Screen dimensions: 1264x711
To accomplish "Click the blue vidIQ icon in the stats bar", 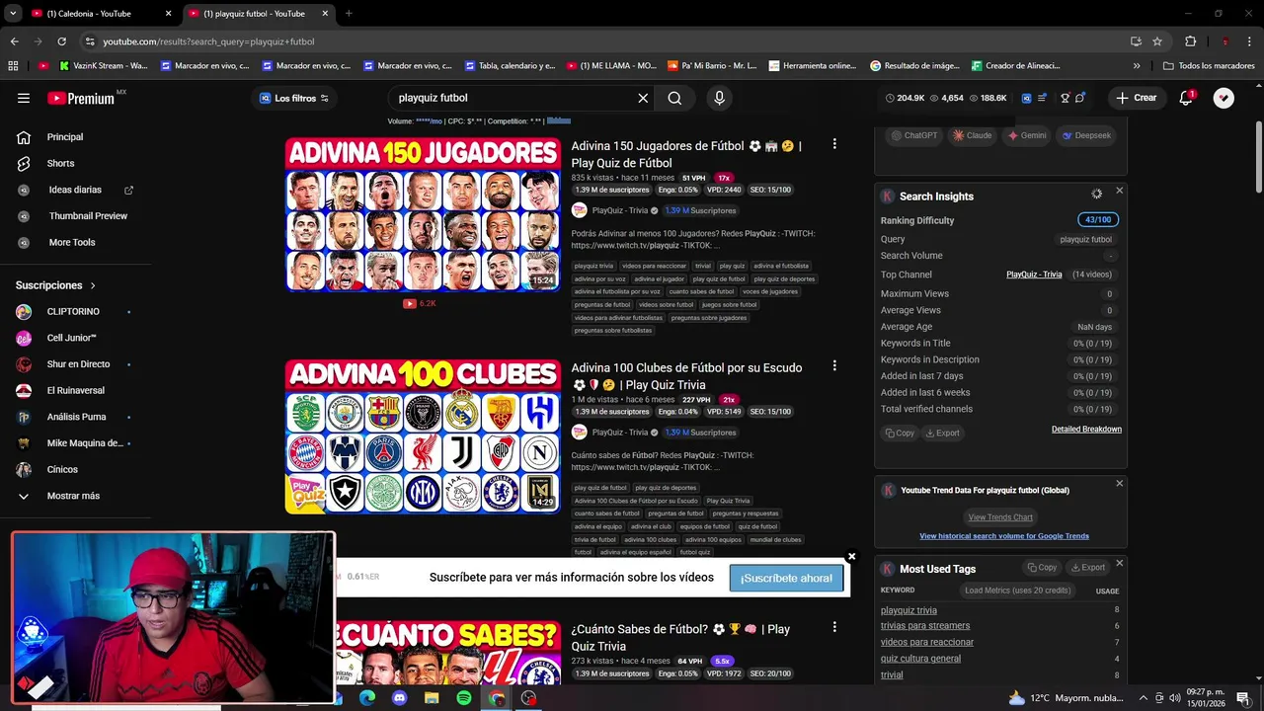I will coord(1026,98).
